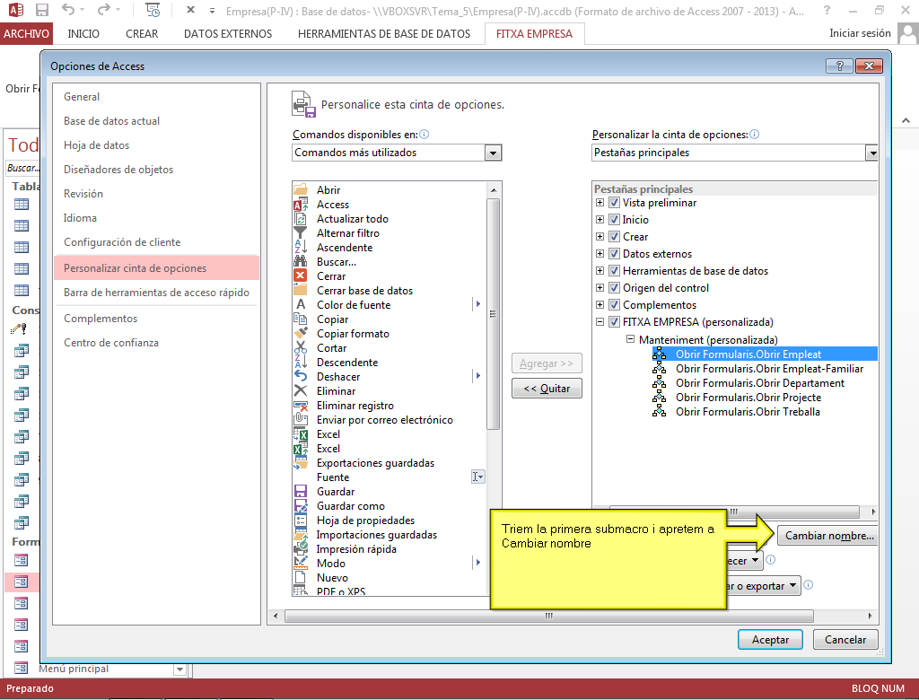Viewport: 919px width, 700px height.
Task: Toggle the FITXA EMPRESA (personalizada) checkbox
Action: pyautogui.click(x=614, y=322)
